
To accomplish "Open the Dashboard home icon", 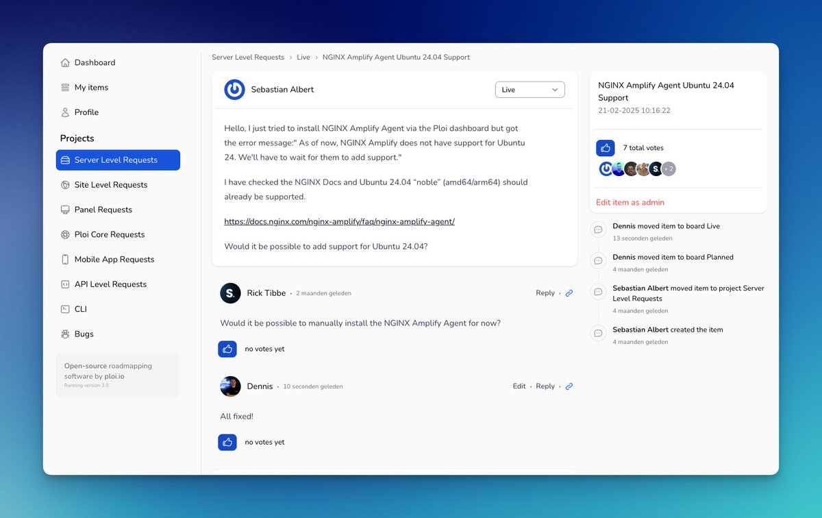I will coord(65,62).
